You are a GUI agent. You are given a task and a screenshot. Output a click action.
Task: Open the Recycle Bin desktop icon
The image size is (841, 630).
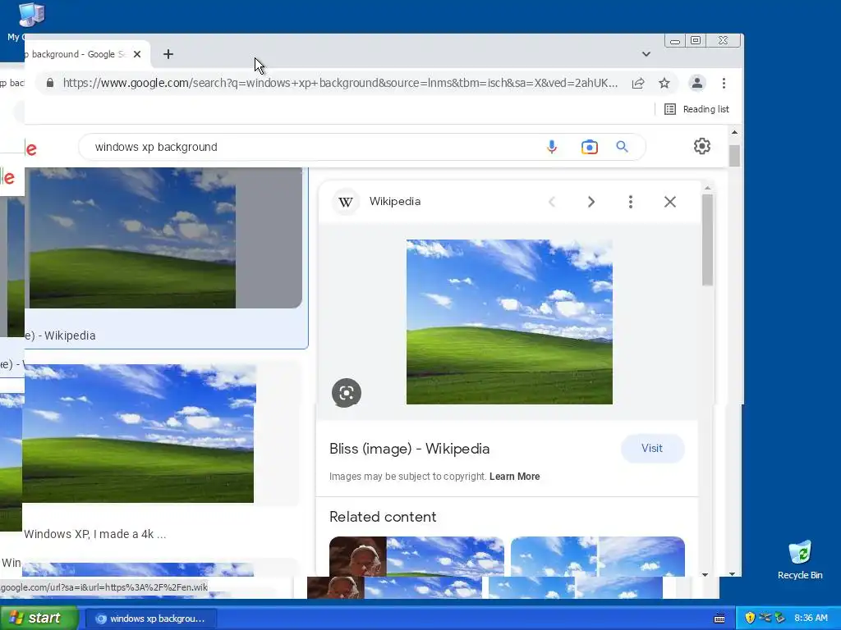pyautogui.click(x=800, y=559)
